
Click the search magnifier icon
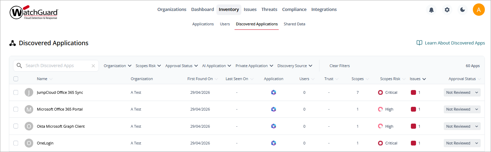[x=19, y=65]
